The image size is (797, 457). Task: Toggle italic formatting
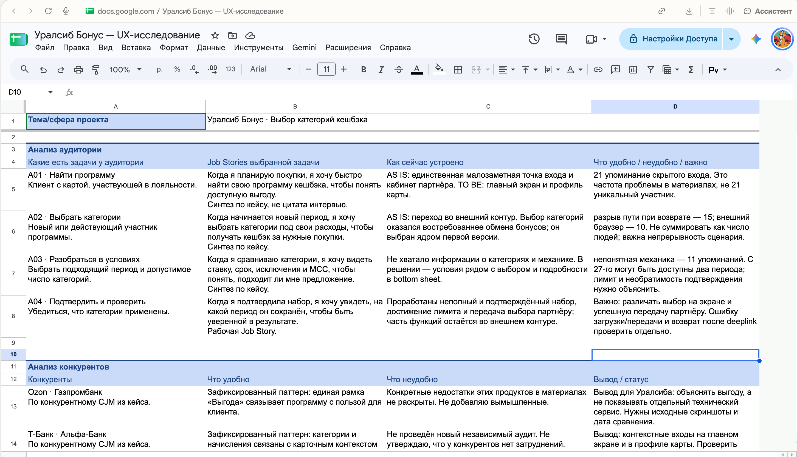point(381,69)
